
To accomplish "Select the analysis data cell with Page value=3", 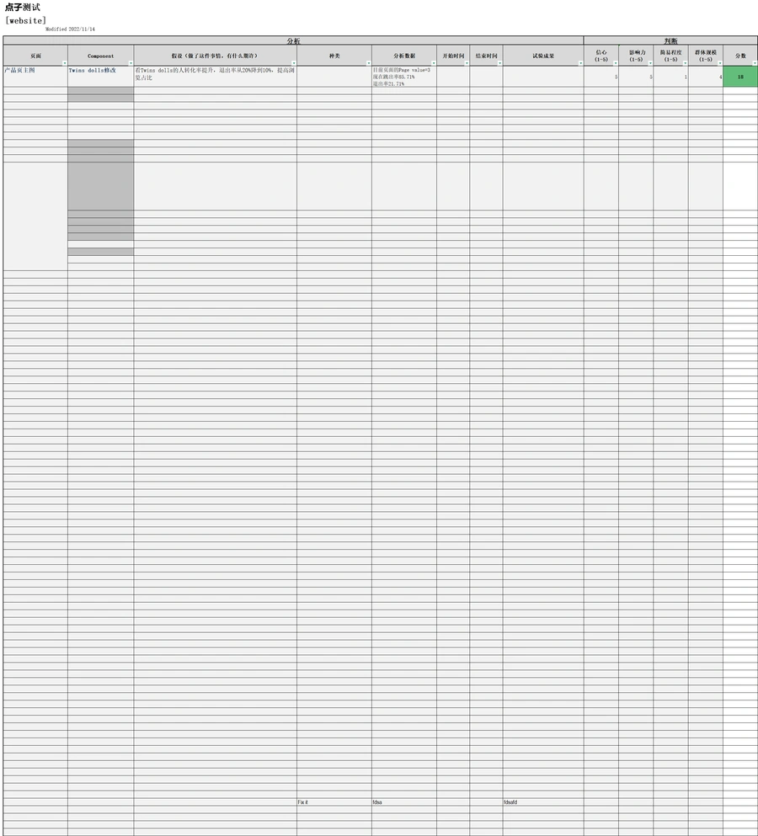I will 404,77.
